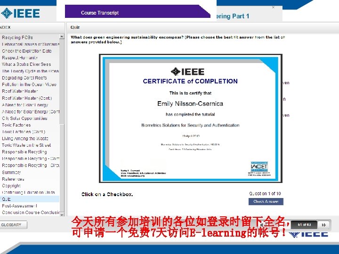339x254 pixels.
Task: Select 'Responsible Recycling' index entry
Action: pos(24,152)
